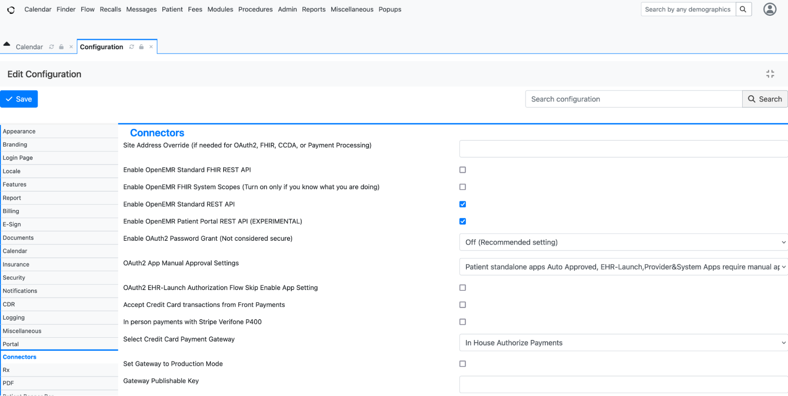Select Portal in the sidebar
The image size is (788, 396).
[59, 344]
